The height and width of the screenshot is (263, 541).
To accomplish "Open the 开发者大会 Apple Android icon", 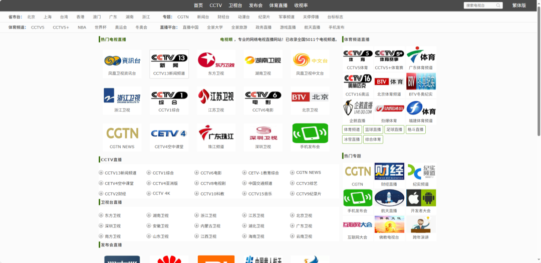I will pyautogui.click(x=421, y=198).
